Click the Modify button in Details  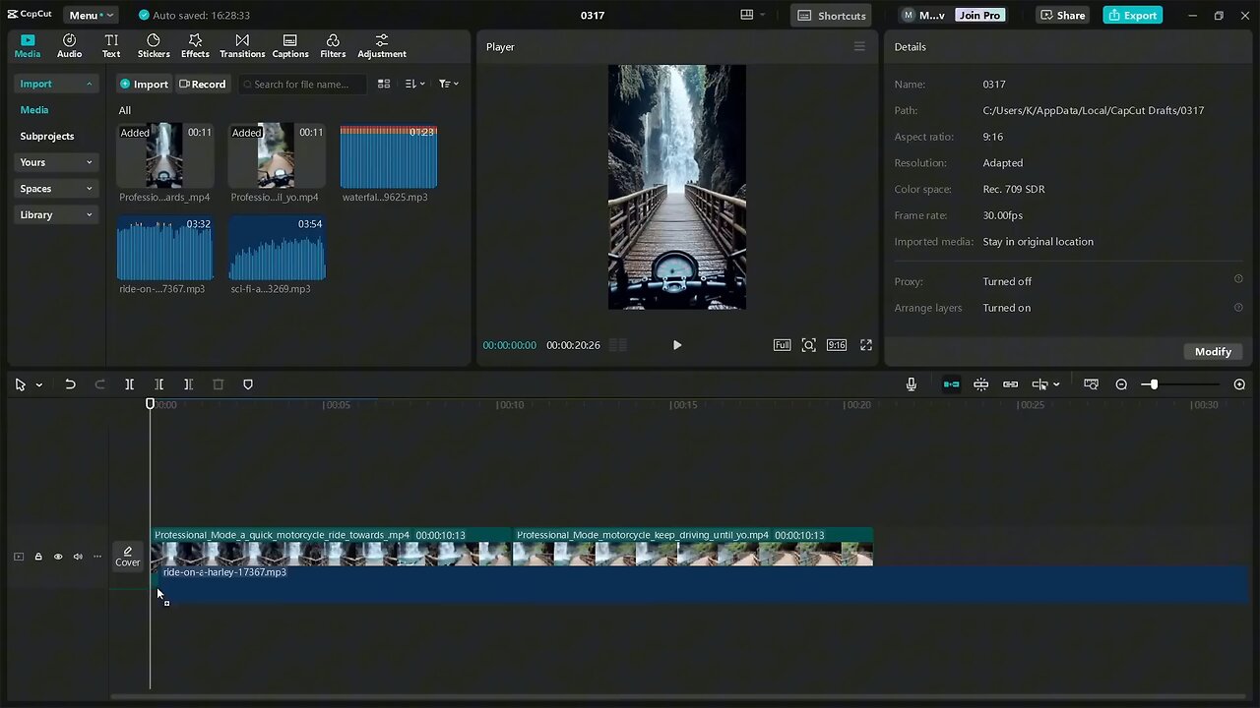pyautogui.click(x=1213, y=351)
